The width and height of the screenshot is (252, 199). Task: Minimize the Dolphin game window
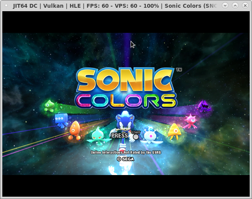click(x=225, y=6)
